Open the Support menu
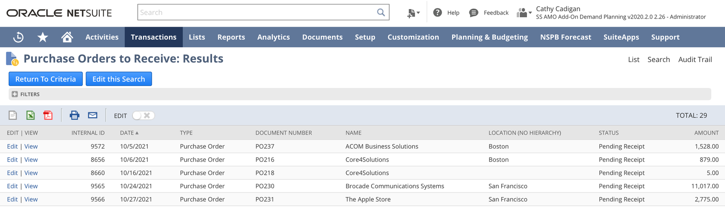This screenshot has width=725, height=207. click(665, 37)
